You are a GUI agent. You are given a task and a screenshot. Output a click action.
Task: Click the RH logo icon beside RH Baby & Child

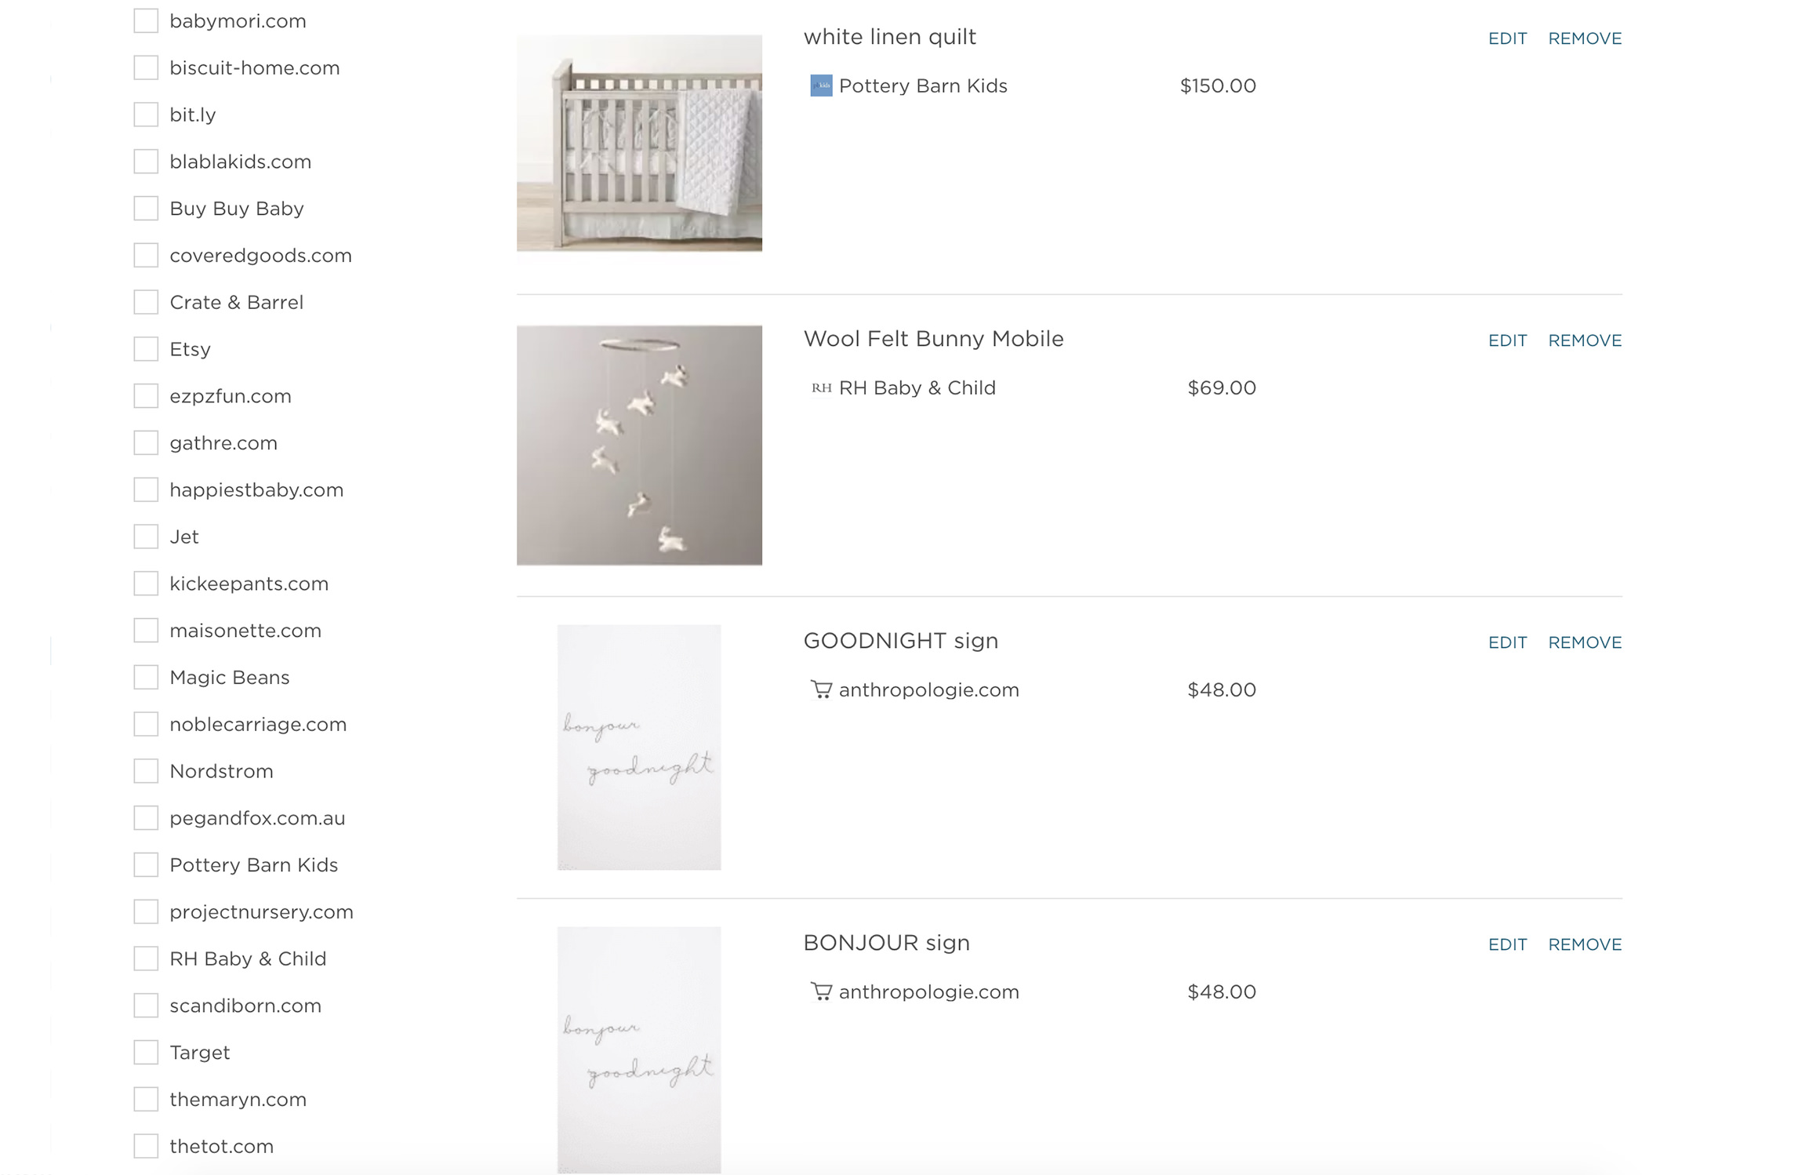tap(820, 387)
